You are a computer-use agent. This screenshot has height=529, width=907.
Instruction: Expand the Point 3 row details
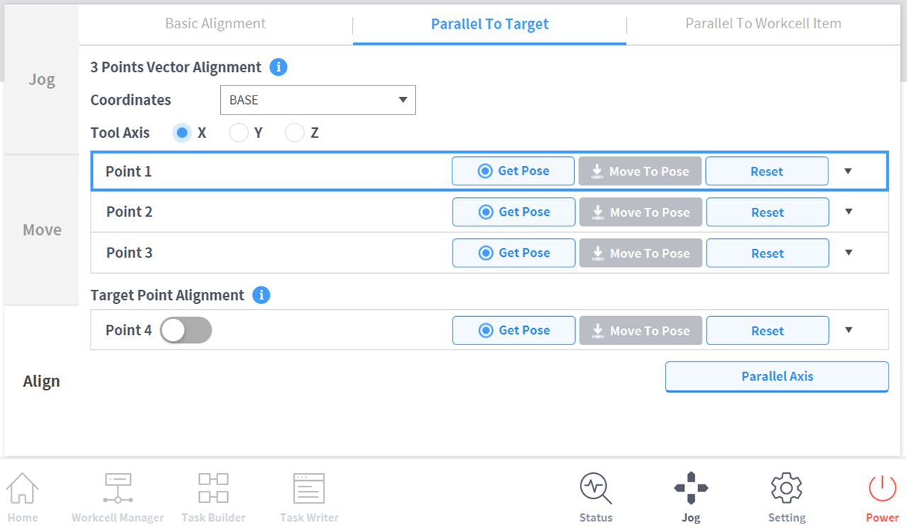tap(848, 253)
